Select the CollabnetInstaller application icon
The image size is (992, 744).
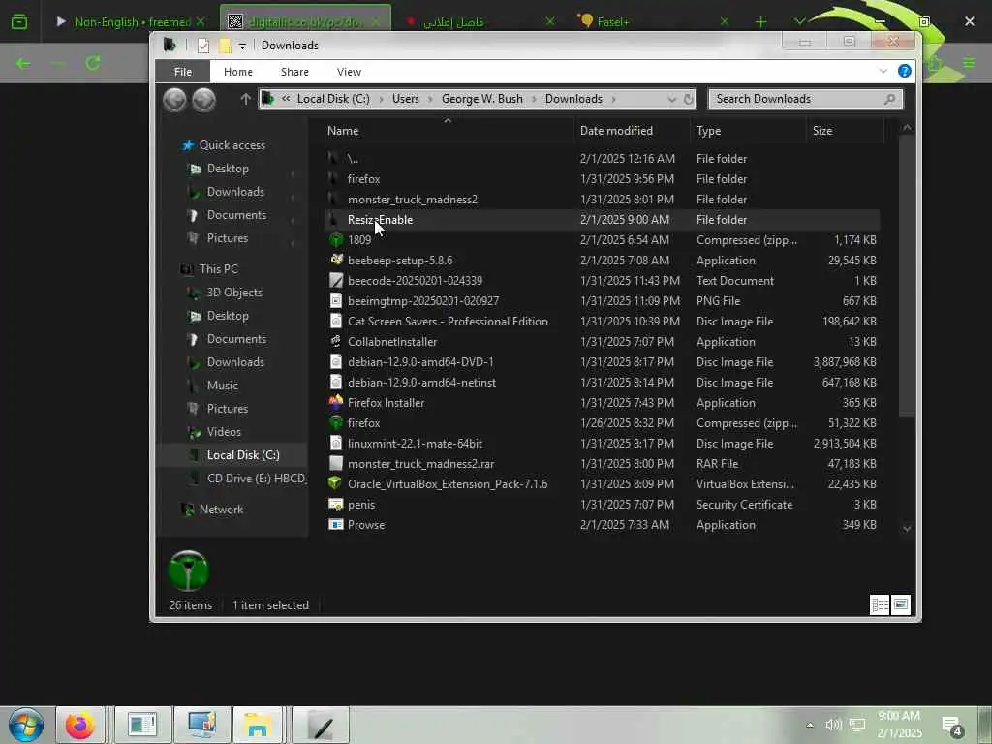(x=336, y=342)
